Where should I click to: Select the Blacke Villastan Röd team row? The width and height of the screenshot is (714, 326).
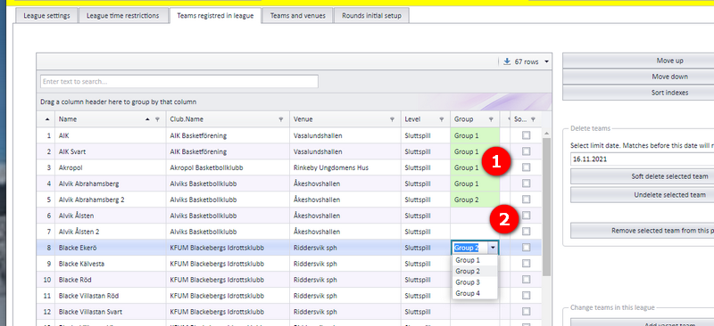(x=289, y=296)
